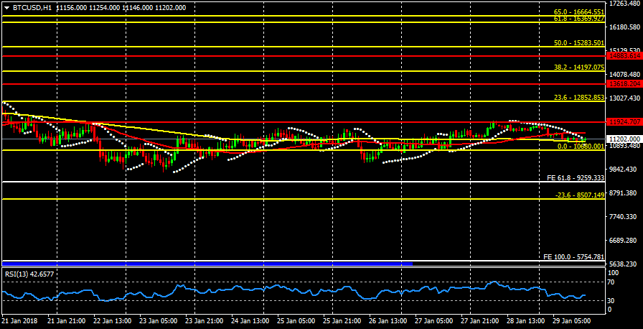643x329 pixels.
Task: Click the red 14883.614 price tag
Action: [x=623, y=56]
